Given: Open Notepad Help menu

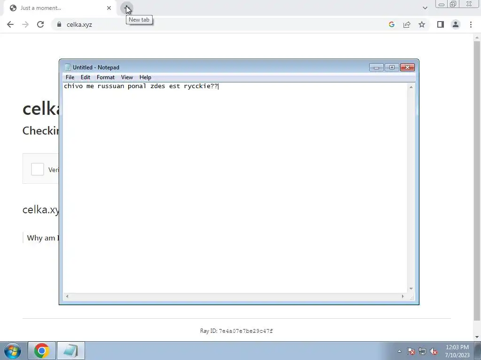Looking at the screenshot, I should coord(145,77).
